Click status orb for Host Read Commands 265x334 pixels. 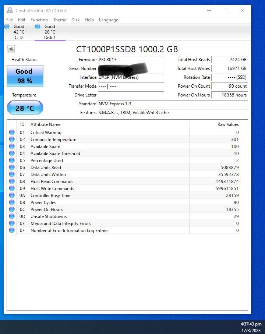click(x=12, y=181)
